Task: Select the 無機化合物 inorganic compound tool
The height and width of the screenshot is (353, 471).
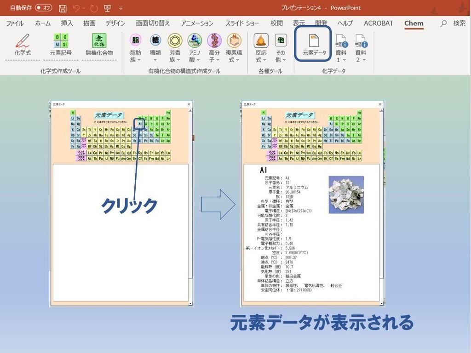Action: 99,45
